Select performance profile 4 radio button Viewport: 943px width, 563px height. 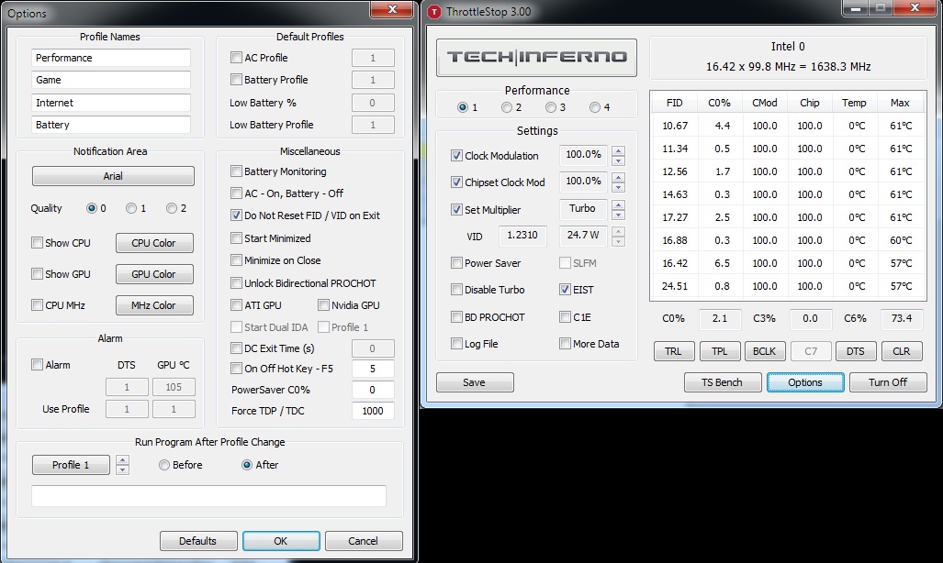(595, 107)
